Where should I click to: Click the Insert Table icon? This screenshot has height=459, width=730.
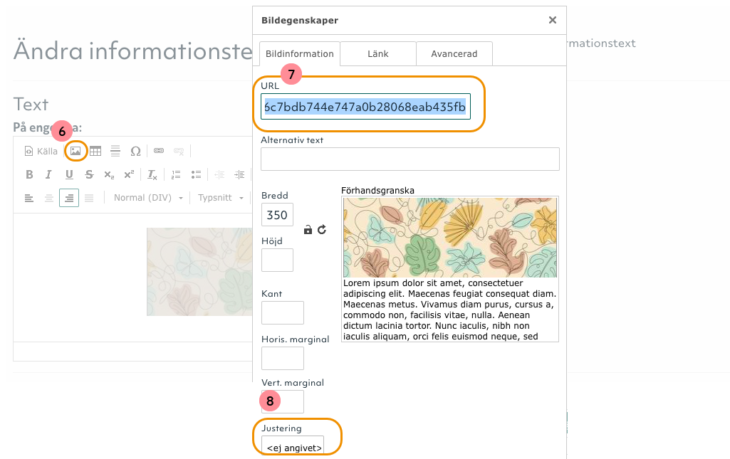[x=95, y=151]
